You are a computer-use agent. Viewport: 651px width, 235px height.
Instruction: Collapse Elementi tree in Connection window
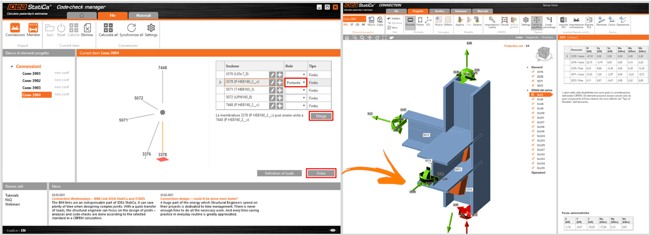pos(527,67)
